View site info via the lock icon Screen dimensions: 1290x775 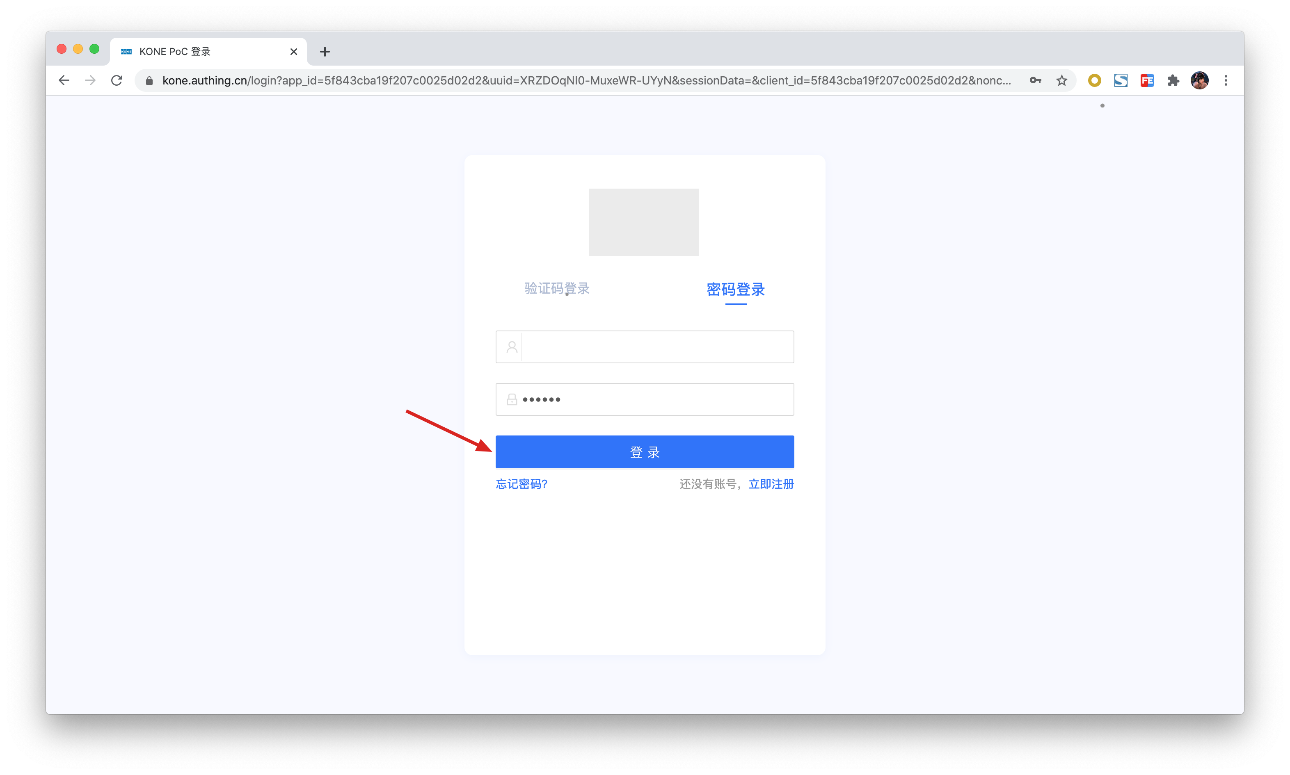149,80
